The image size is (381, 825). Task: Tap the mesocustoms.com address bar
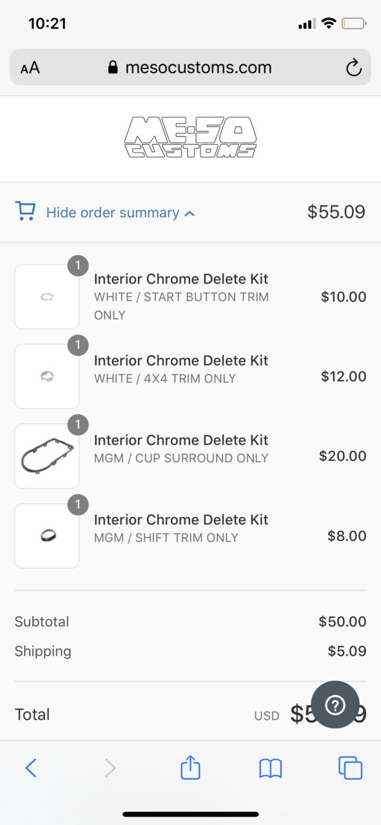pos(190,68)
